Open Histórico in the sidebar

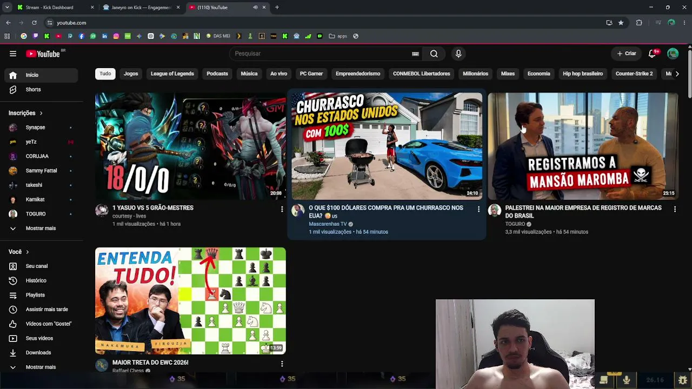point(41,281)
